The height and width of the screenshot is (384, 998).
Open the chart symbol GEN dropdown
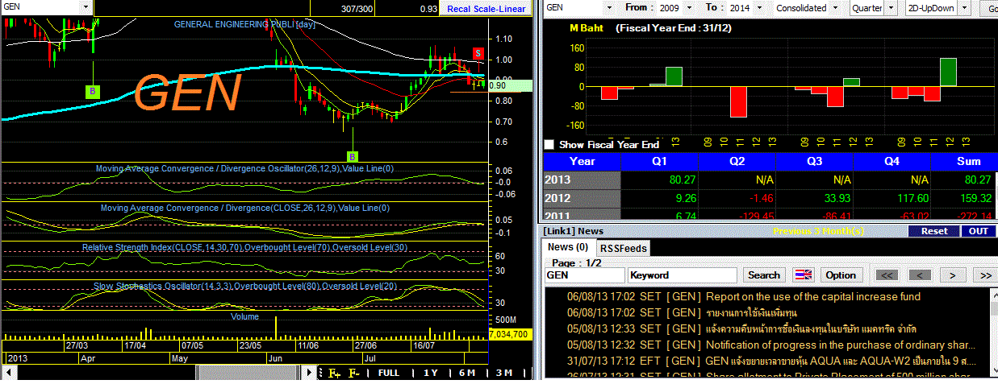click(86, 6)
